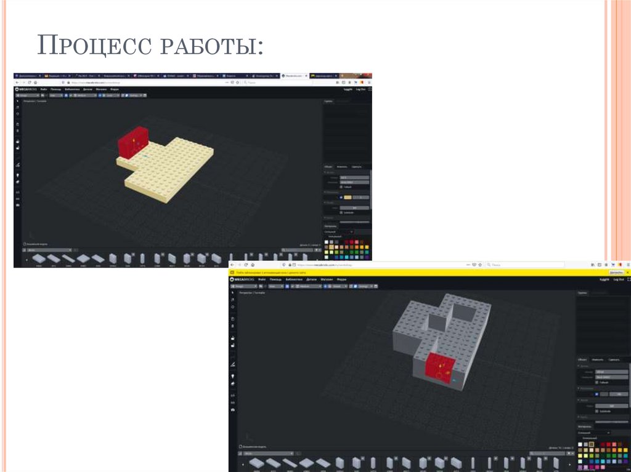This screenshot has height=472, width=631.
Task: Click the delete trash icon in lower window
Action: click(x=232, y=326)
